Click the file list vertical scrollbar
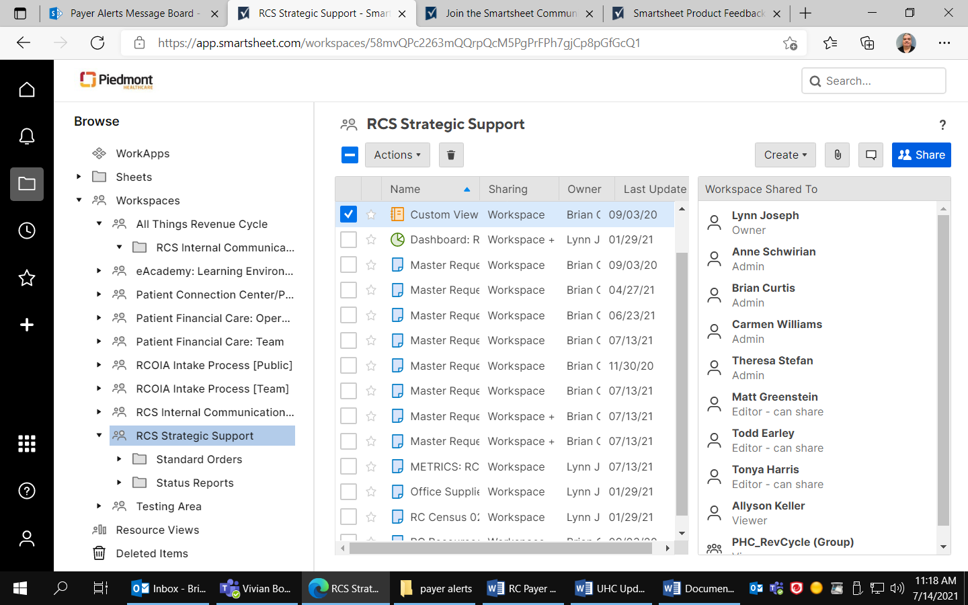The height and width of the screenshot is (605, 968). [x=682, y=384]
